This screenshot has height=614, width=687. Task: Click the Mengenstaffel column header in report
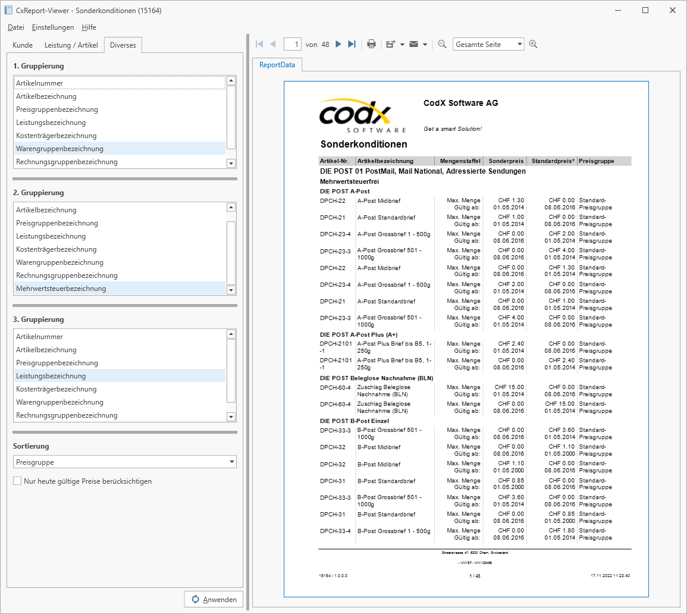click(x=460, y=161)
